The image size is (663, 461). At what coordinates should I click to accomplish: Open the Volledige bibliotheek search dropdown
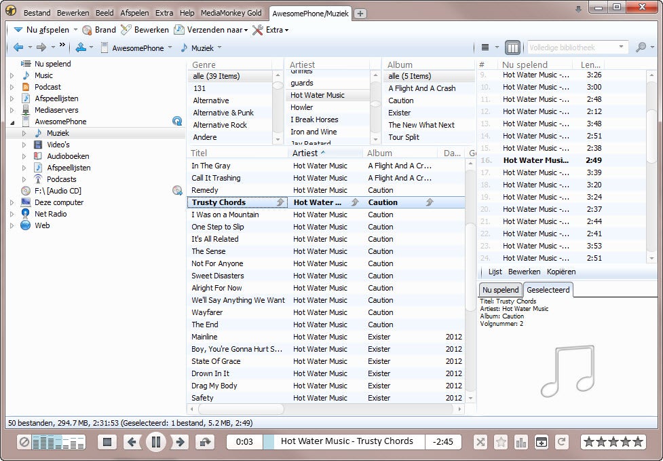(x=621, y=48)
